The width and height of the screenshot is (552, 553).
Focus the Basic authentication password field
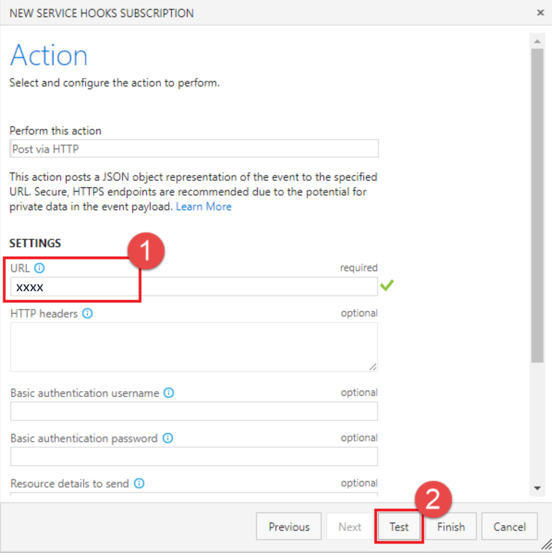tap(194, 456)
